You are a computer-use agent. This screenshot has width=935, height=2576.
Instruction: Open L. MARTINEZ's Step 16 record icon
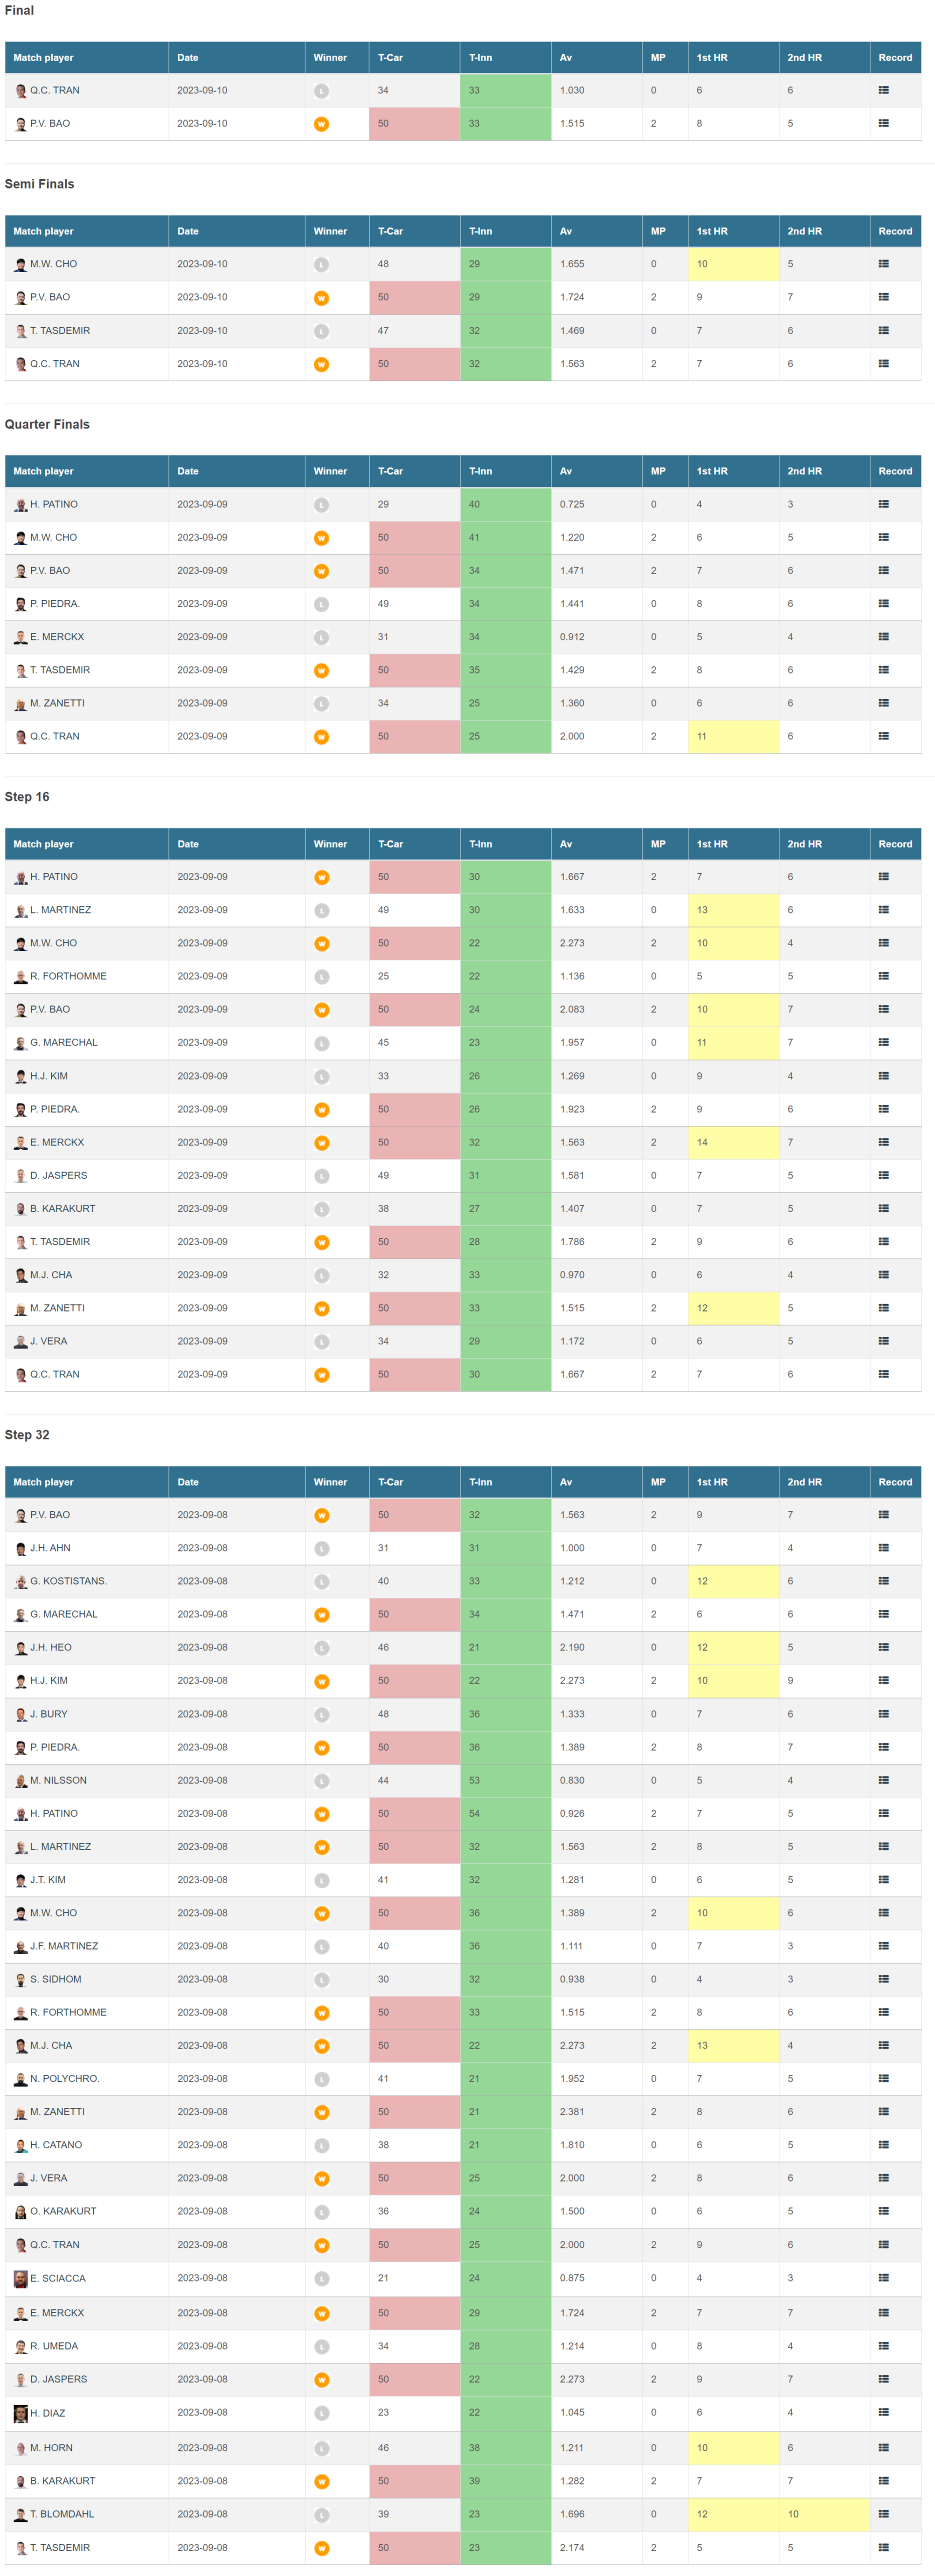(x=883, y=910)
